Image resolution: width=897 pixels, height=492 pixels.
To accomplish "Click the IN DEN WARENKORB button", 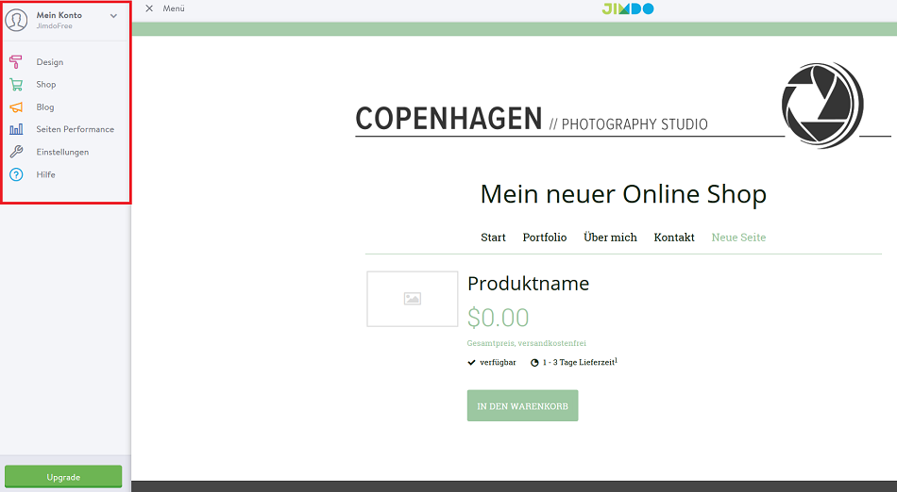I will (522, 406).
